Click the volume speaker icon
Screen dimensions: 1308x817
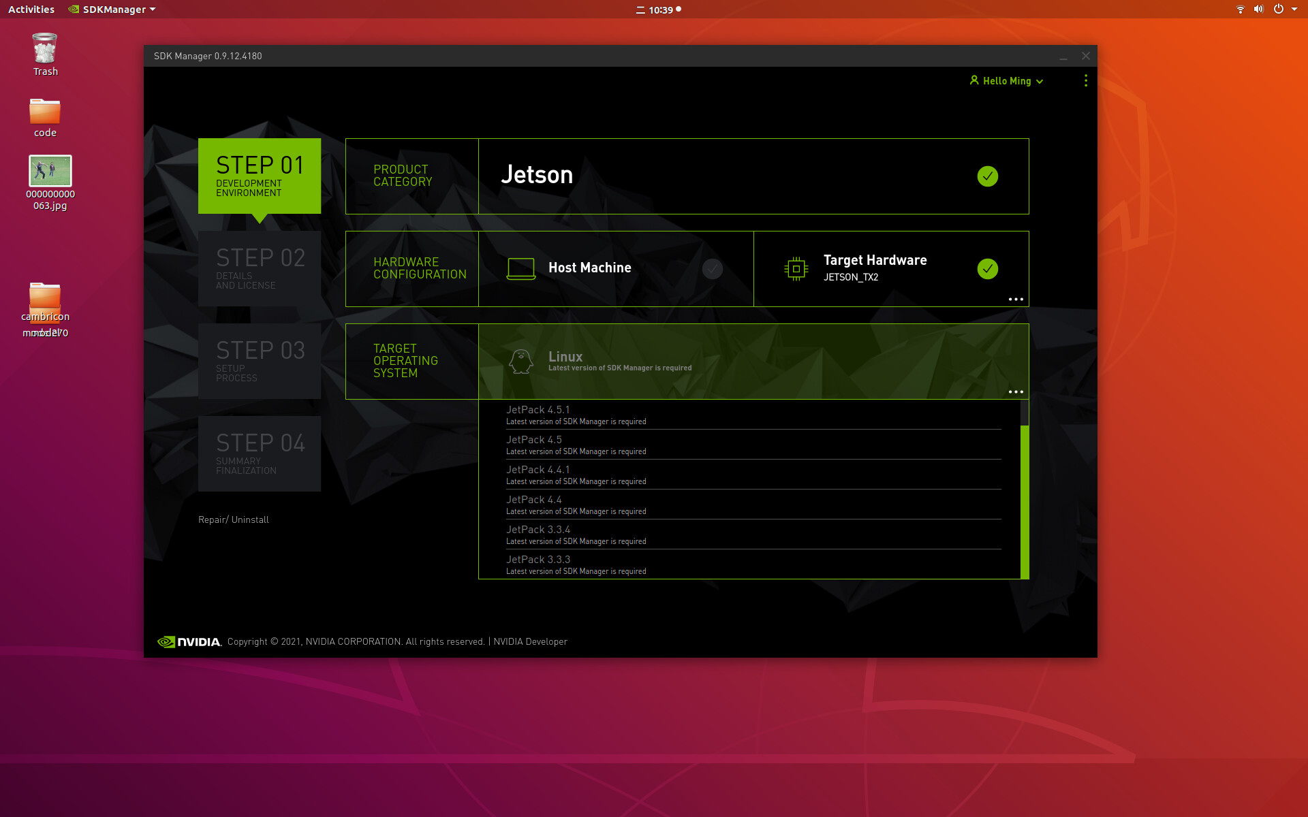[1258, 10]
